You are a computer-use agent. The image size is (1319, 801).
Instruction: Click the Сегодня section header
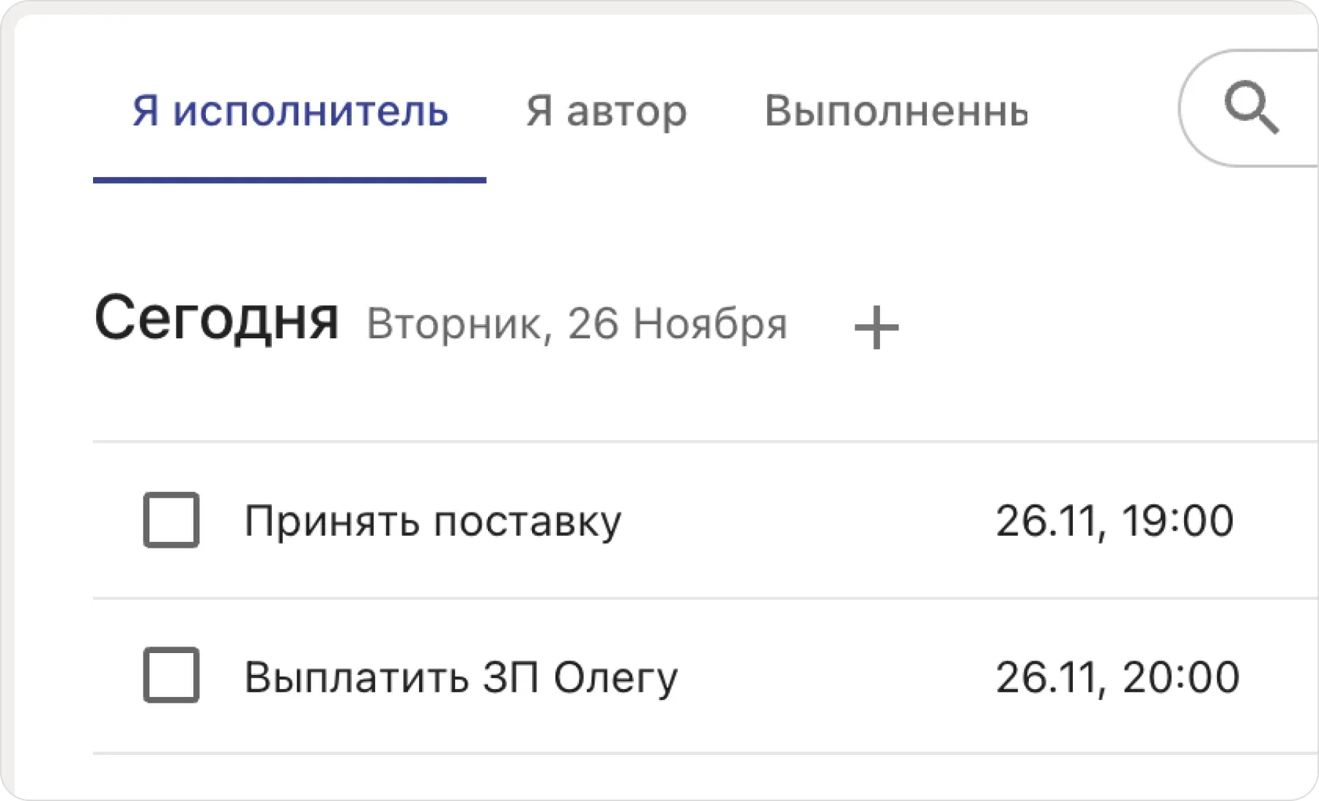[x=218, y=327]
